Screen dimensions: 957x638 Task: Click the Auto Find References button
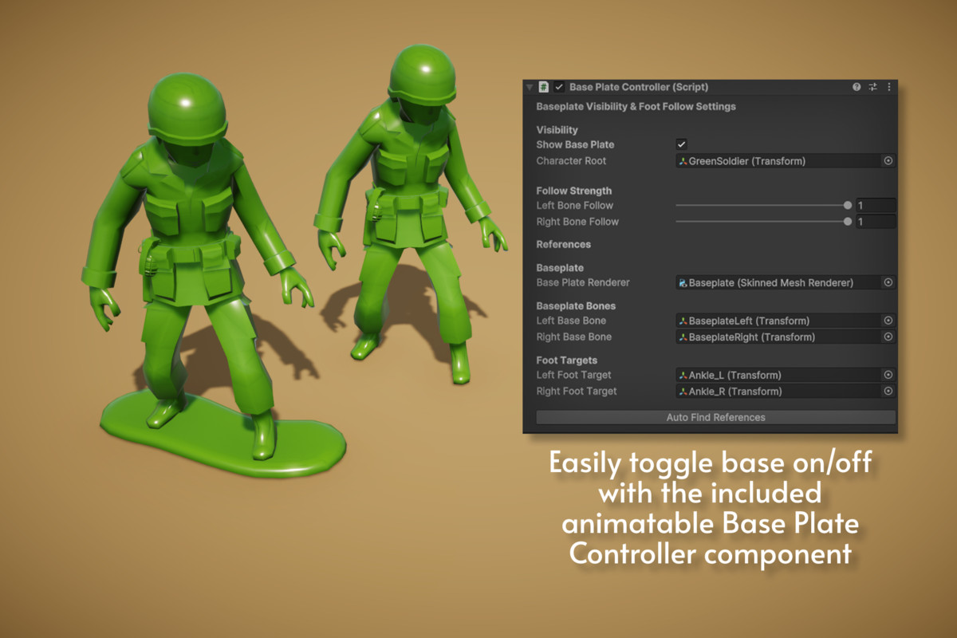715,417
